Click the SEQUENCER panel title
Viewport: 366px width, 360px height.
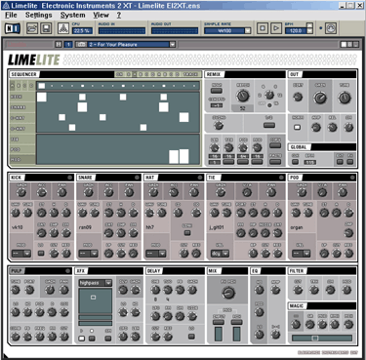pyautogui.click(x=23, y=74)
